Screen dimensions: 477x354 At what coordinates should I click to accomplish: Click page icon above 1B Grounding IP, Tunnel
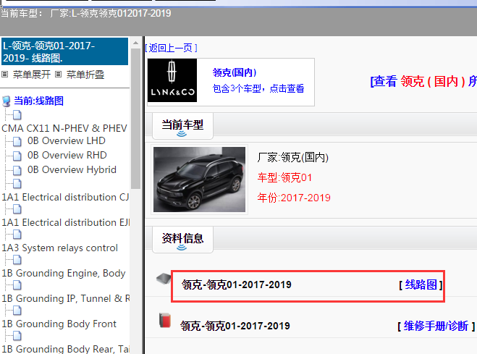[17, 285]
